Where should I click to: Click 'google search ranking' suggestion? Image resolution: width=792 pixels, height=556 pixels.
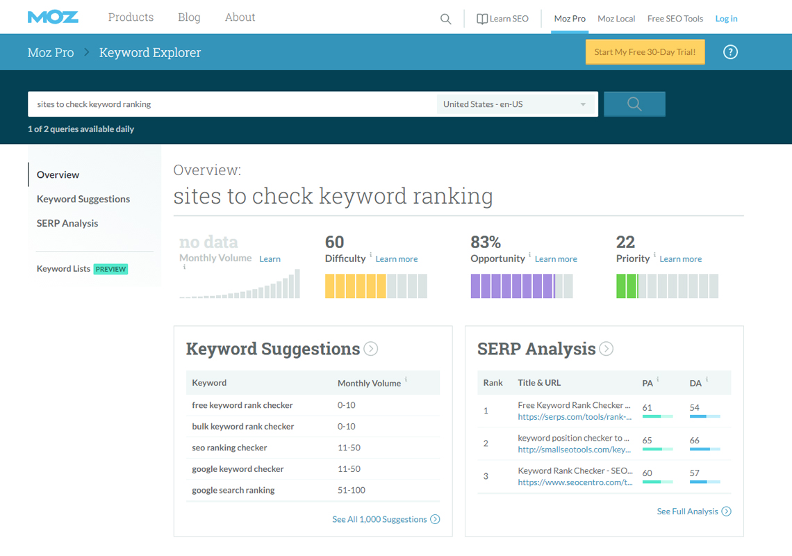click(x=233, y=490)
